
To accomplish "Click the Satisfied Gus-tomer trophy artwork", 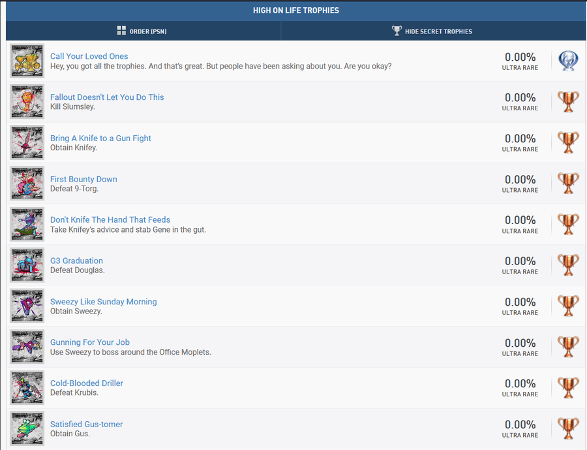I will point(27,428).
